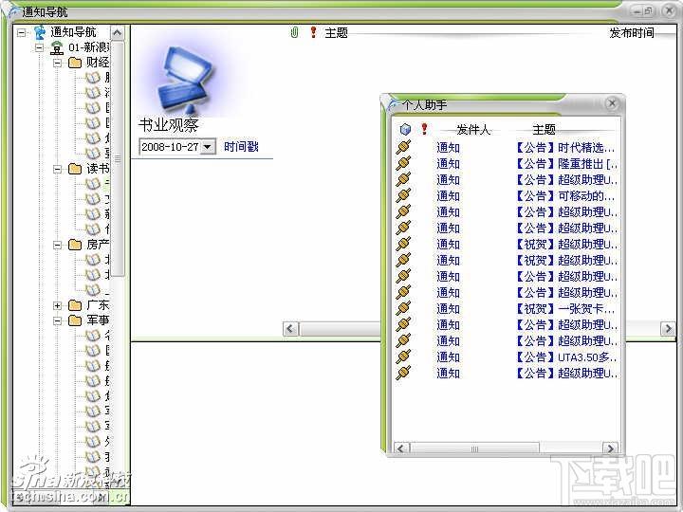Screen dimensions: 683x512
Task: Open message 【公告】可移动的...
Action: point(565,196)
